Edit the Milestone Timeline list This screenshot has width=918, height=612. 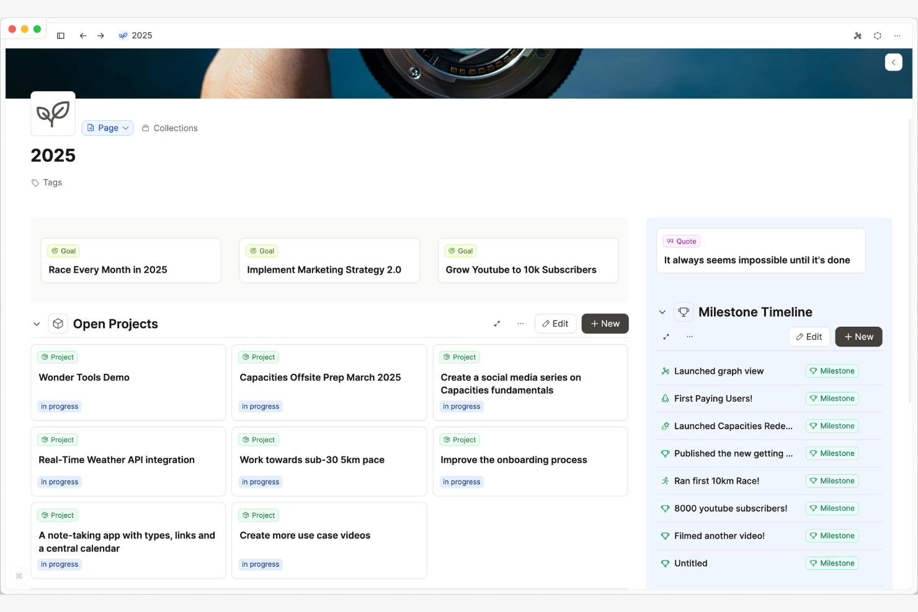[809, 336]
